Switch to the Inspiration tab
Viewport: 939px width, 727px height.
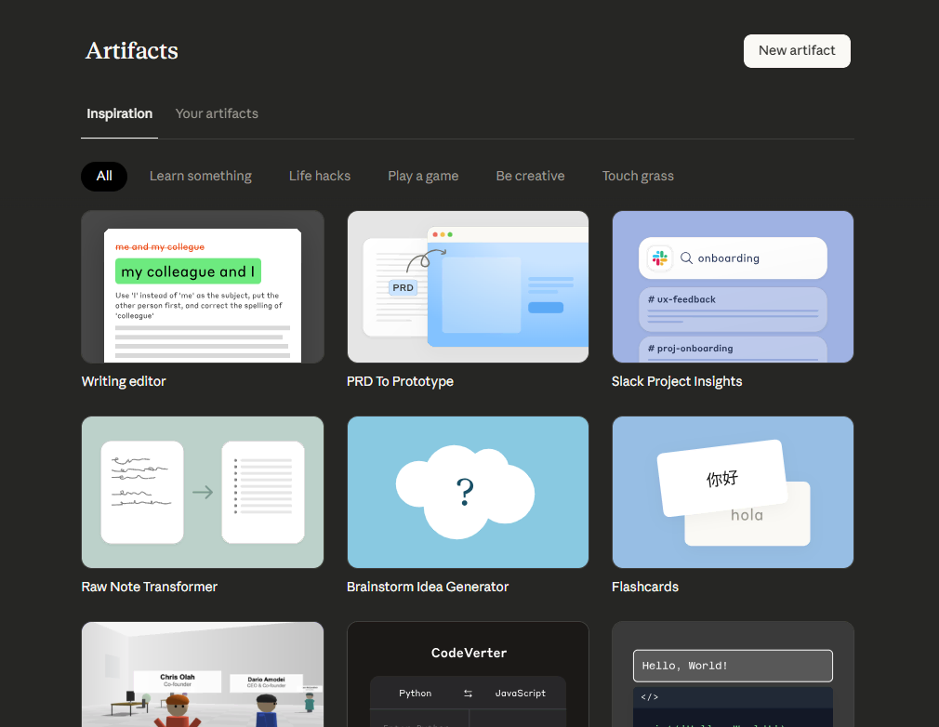coord(119,113)
